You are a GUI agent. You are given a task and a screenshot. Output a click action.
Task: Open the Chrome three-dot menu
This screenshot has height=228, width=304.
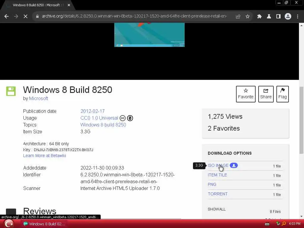point(297,17)
